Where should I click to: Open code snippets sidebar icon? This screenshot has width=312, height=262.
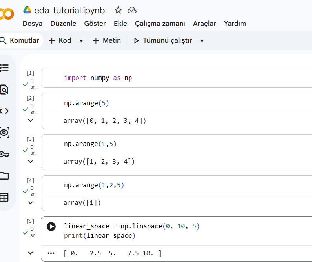4,111
